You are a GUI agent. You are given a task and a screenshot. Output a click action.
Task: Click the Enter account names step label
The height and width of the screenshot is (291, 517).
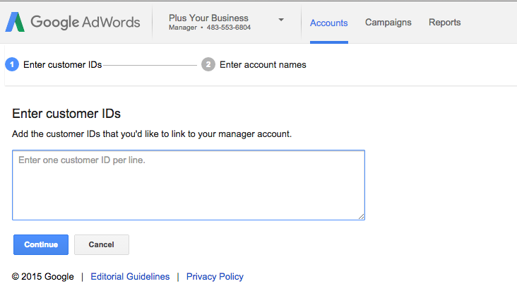click(263, 64)
